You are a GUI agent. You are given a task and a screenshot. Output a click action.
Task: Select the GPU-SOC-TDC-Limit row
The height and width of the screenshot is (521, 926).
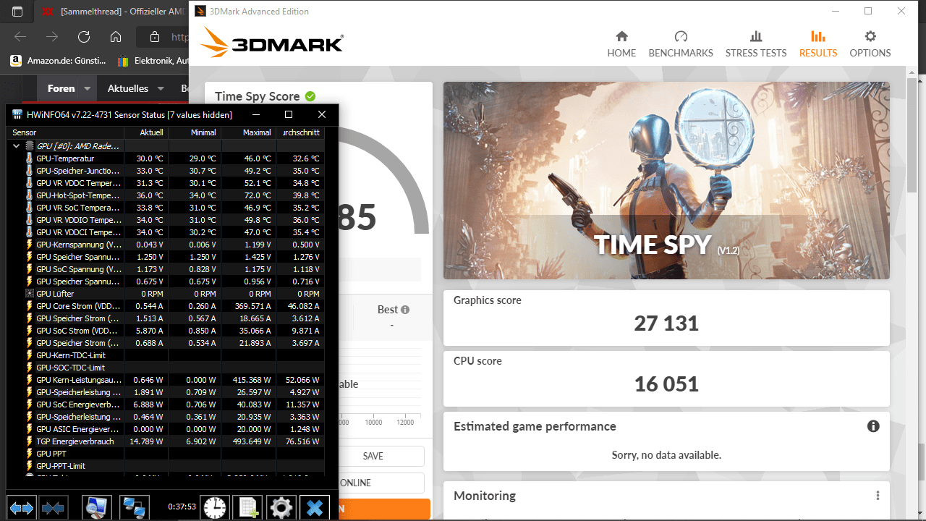[166, 368]
